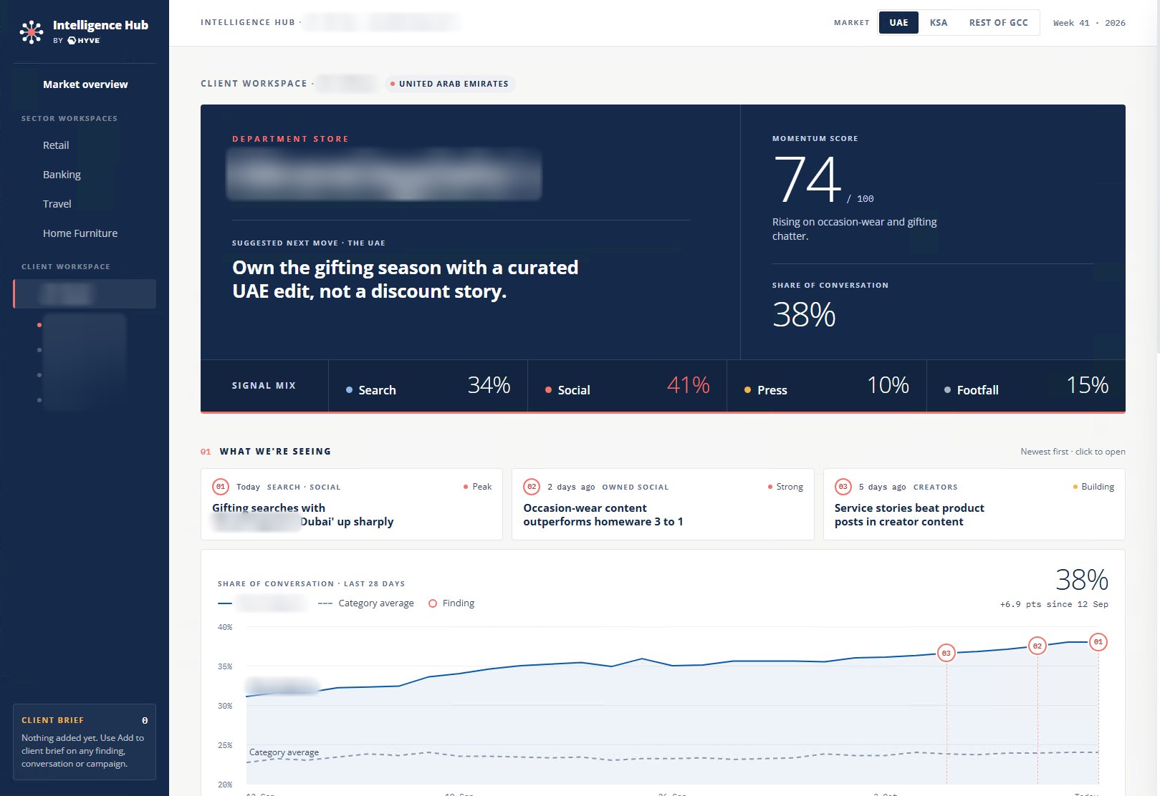Open the Occasion-wear content finding card
This screenshot has width=1160, height=796.
(663, 504)
